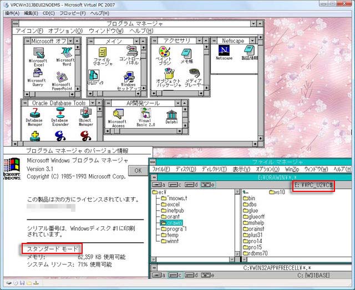Open the ヘルプ(H) menu in Program Manager
Image resolution: width=355 pixels, height=290 pixels.
coord(141,31)
